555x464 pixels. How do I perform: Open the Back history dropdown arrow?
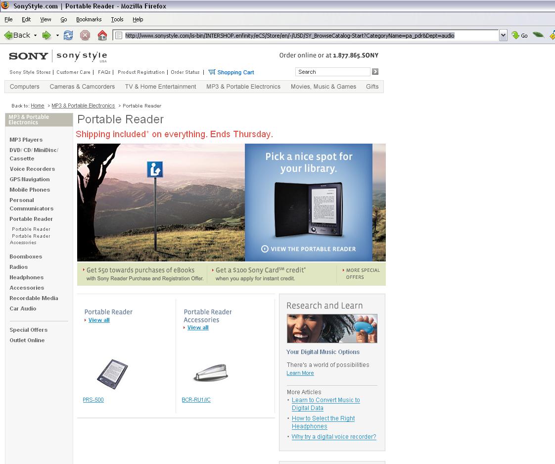tap(36, 36)
